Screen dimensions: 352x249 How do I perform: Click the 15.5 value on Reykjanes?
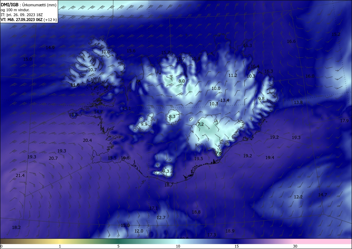(x=112, y=158)
